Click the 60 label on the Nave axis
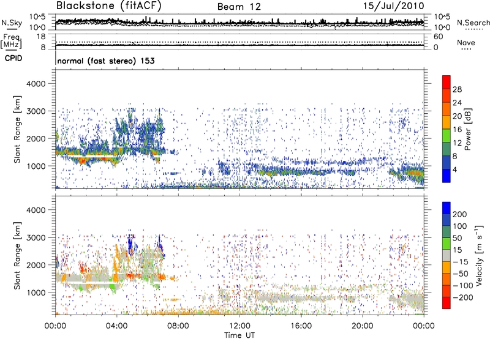490x339 pixels. tap(439, 37)
